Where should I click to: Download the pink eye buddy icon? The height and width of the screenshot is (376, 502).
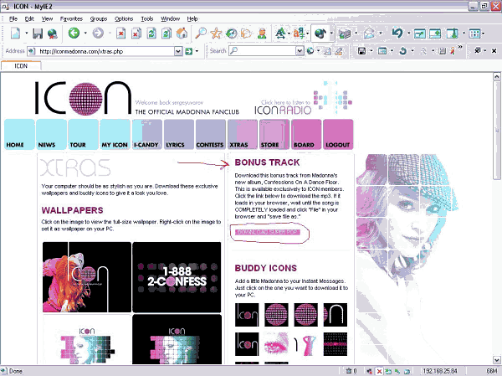click(276, 344)
